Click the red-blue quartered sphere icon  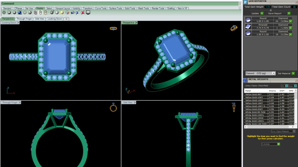click(x=67, y=13)
